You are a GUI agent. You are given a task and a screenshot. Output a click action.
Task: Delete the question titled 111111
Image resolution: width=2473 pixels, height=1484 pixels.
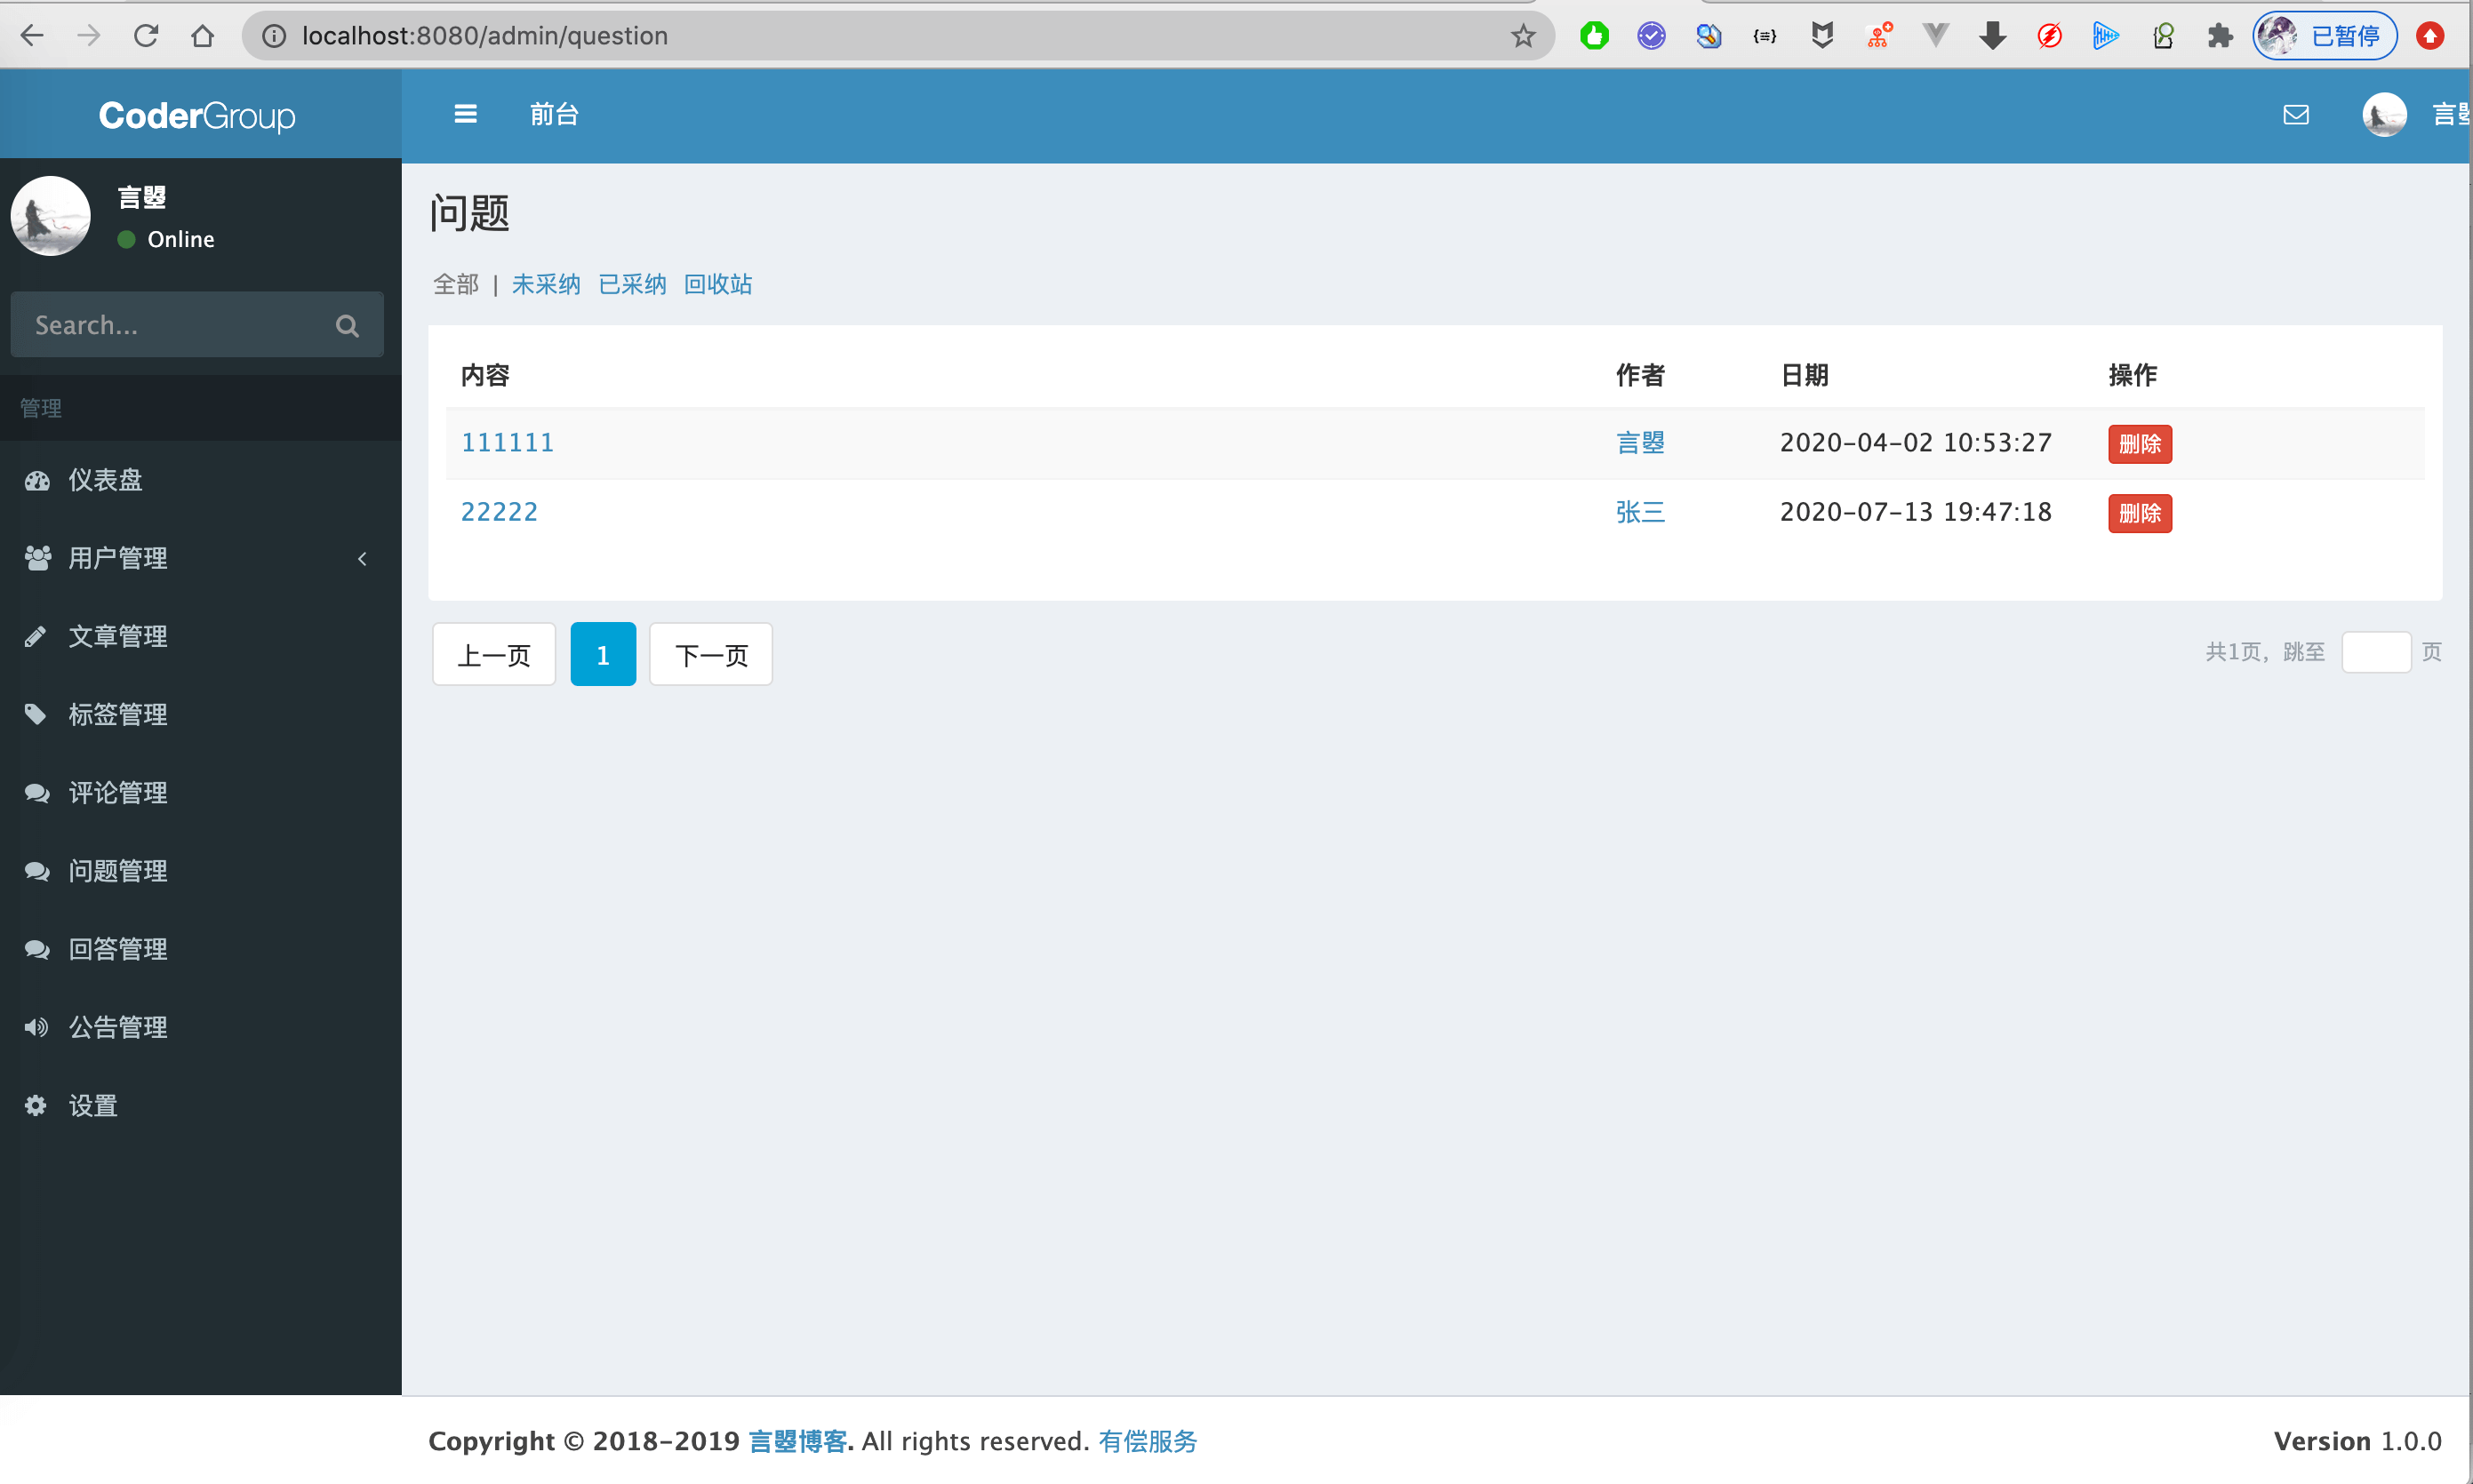point(2139,443)
